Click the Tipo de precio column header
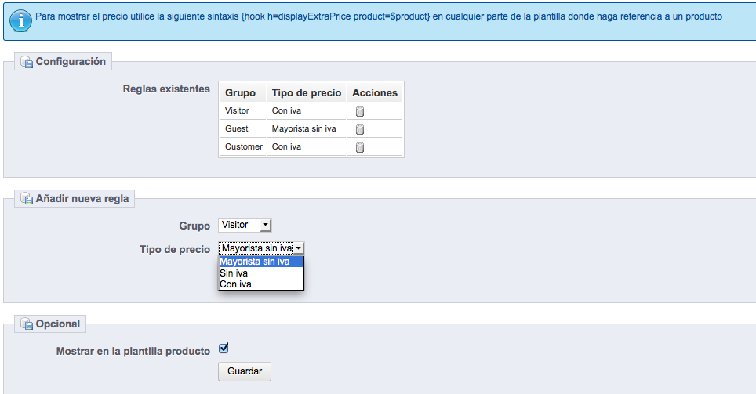Image resolution: width=756 pixels, height=394 pixels. tap(307, 93)
